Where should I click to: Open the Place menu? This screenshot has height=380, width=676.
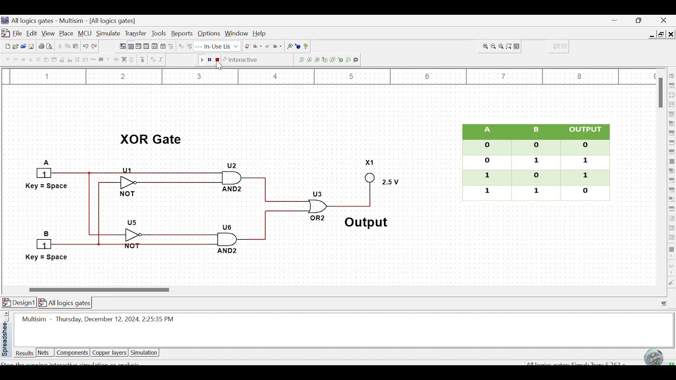tap(66, 33)
